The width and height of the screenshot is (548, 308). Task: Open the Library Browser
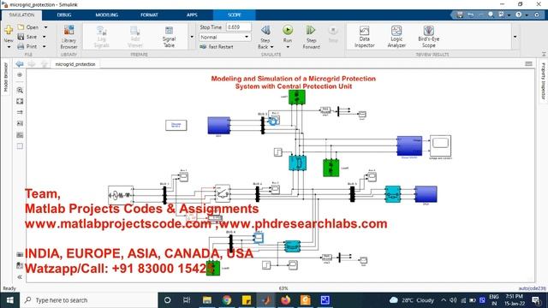68,37
